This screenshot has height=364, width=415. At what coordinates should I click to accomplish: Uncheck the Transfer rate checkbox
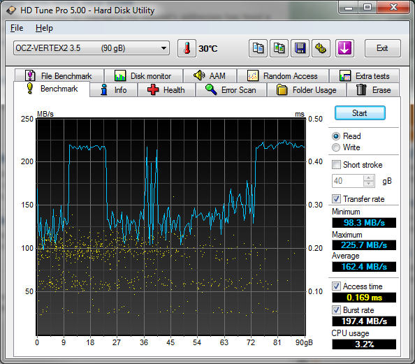336,199
